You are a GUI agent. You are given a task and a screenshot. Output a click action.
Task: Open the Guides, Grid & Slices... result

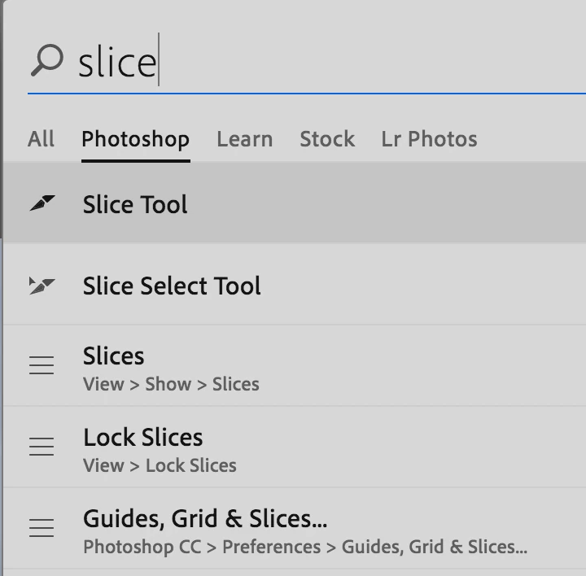click(x=205, y=519)
